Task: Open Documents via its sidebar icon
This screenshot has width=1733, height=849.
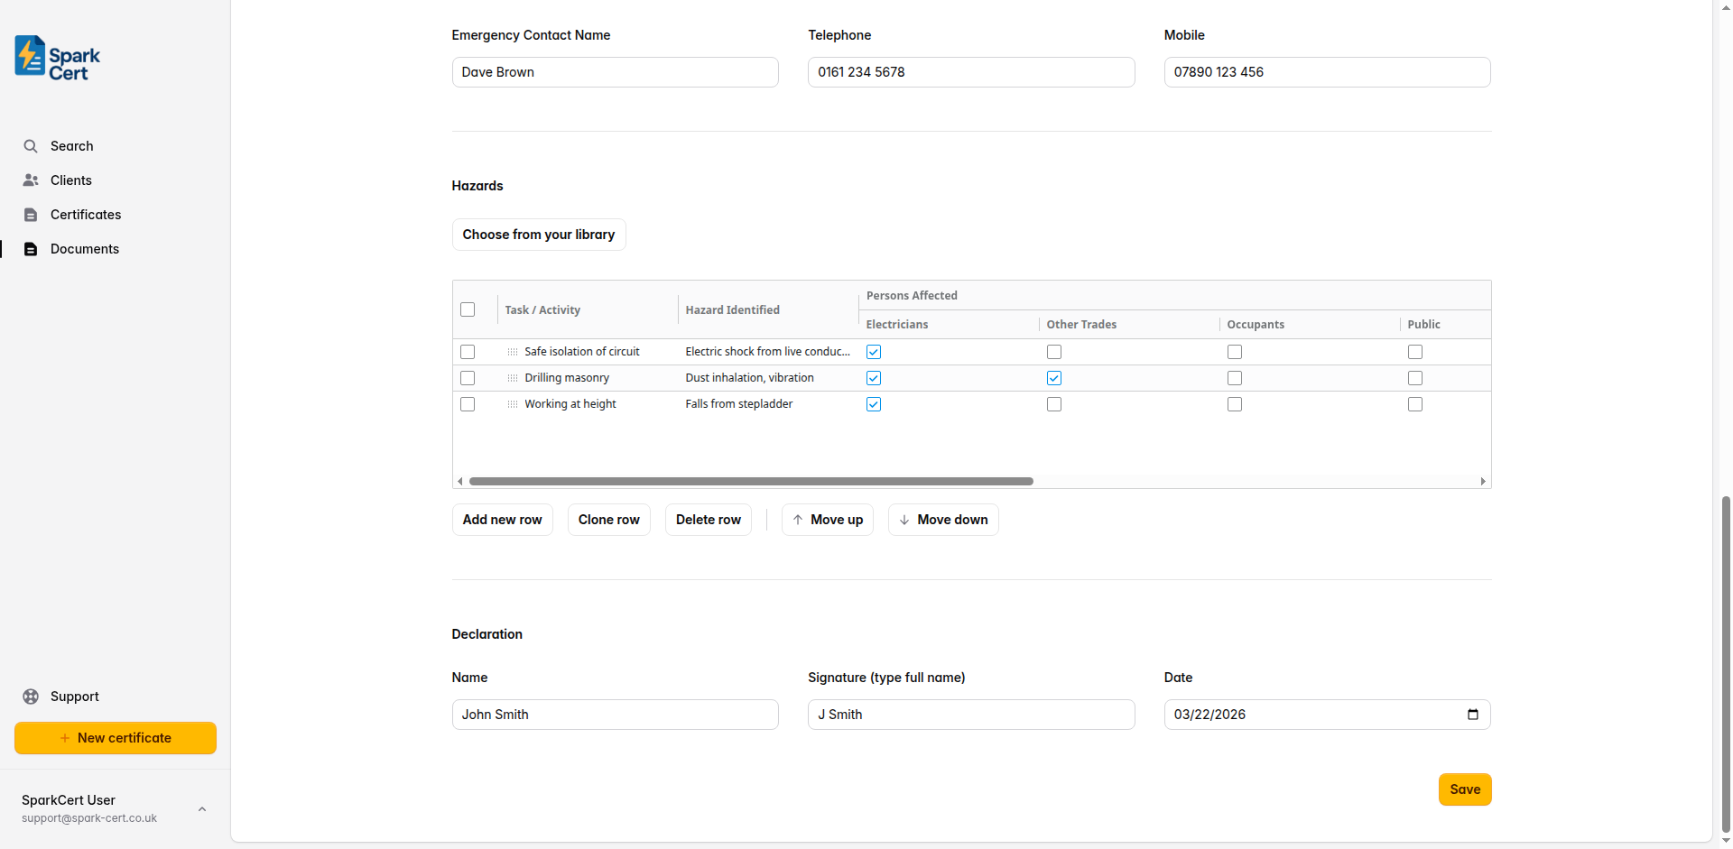Action: point(31,248)
